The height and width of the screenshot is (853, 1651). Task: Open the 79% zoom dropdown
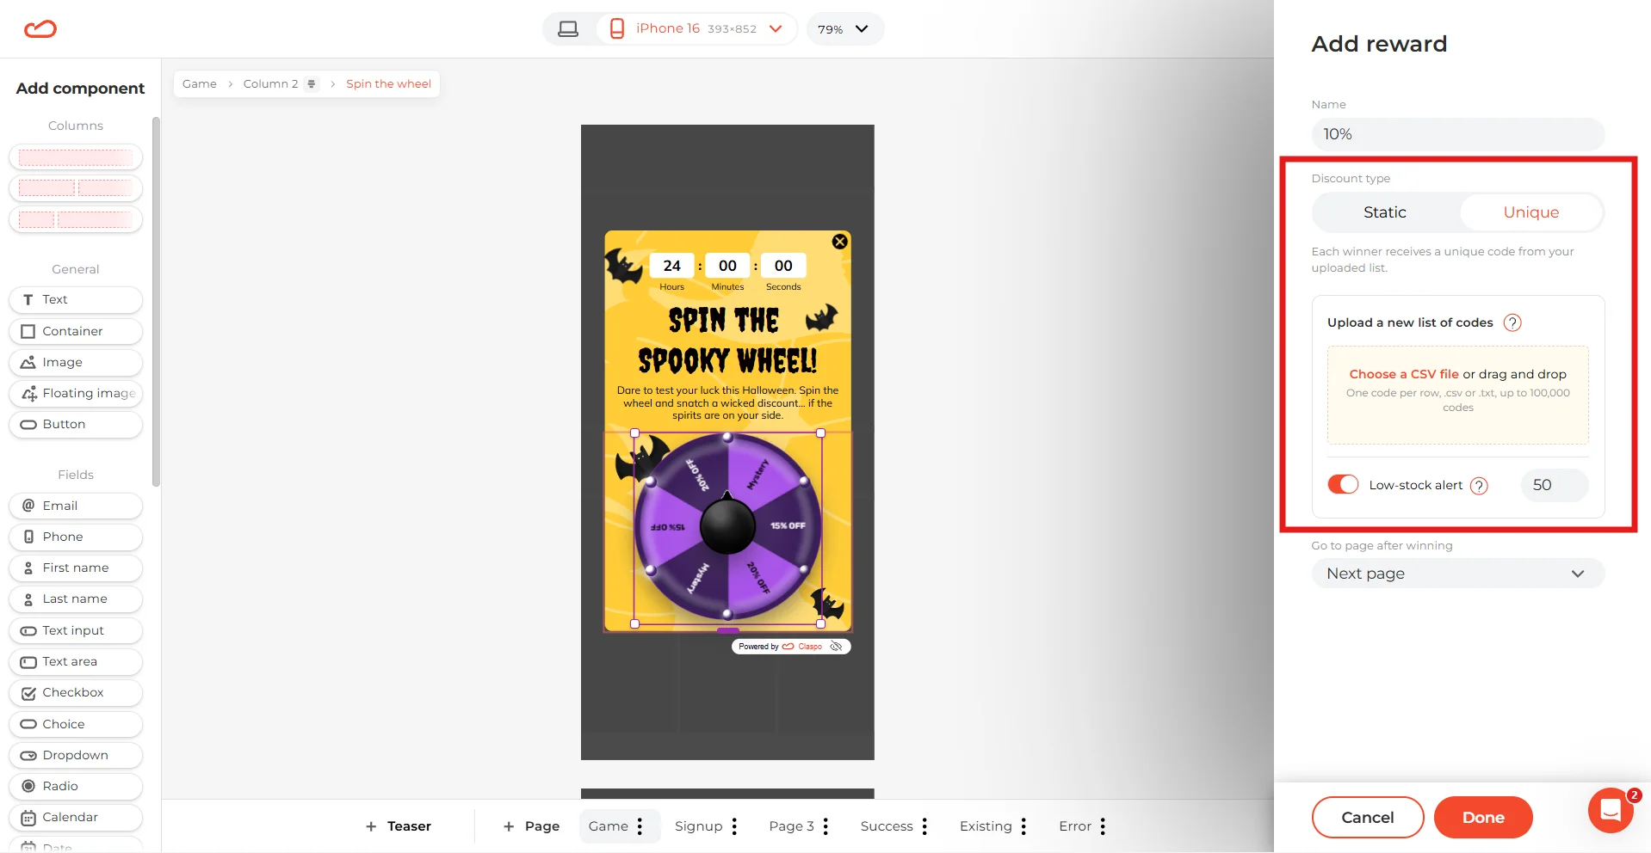(x=844, y=29)
